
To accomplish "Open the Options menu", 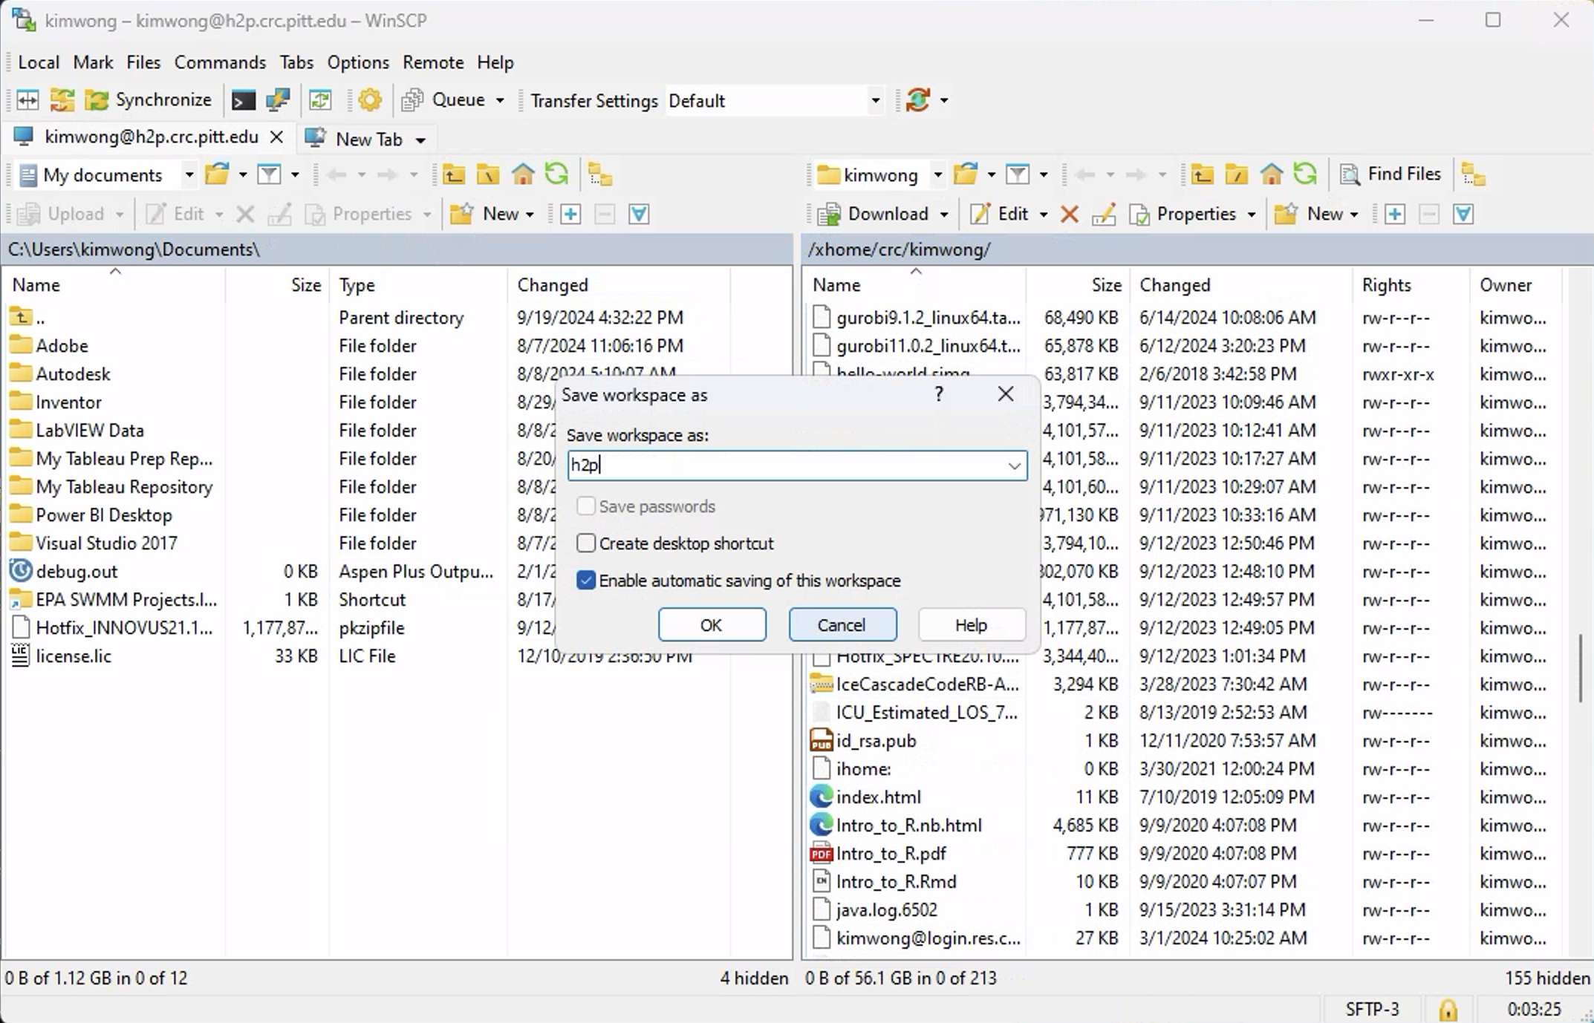I will point(358,62).
